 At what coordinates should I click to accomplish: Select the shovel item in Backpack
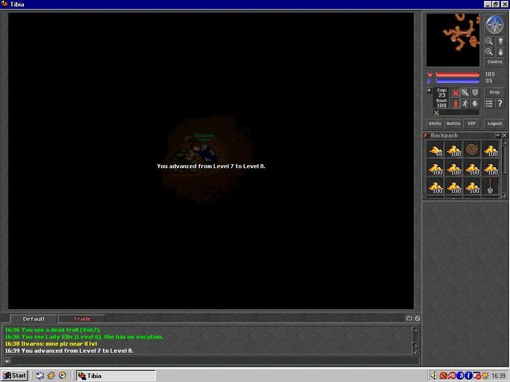(x=491, y=186)
